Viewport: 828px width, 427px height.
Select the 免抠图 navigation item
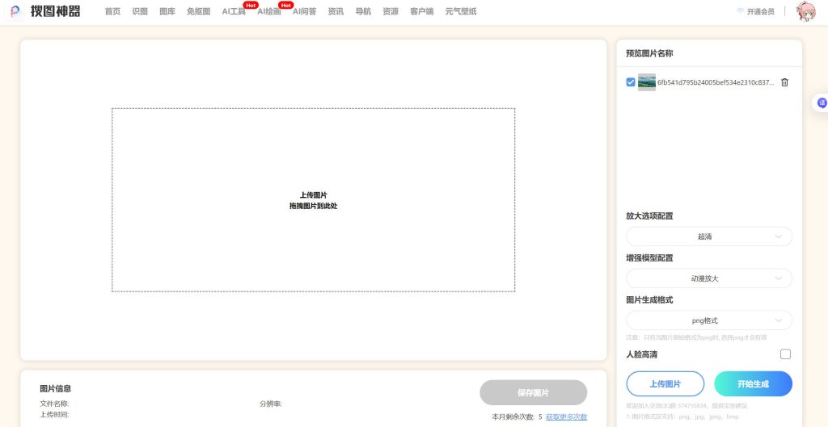[x=198, y=12]
